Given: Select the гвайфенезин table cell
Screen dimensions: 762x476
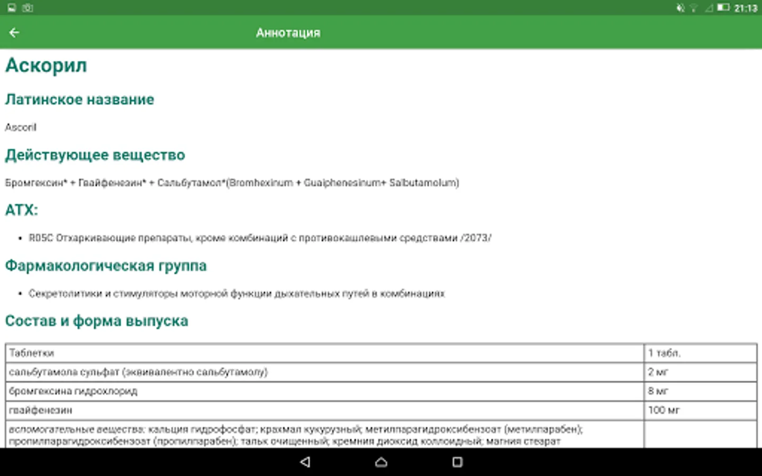Looking at the screenshot, I should 324,410.
